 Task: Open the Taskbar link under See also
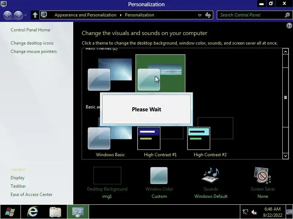[18, 186]
